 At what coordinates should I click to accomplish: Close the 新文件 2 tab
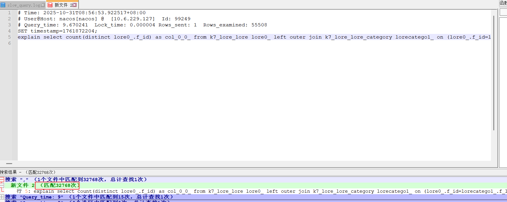74,5
